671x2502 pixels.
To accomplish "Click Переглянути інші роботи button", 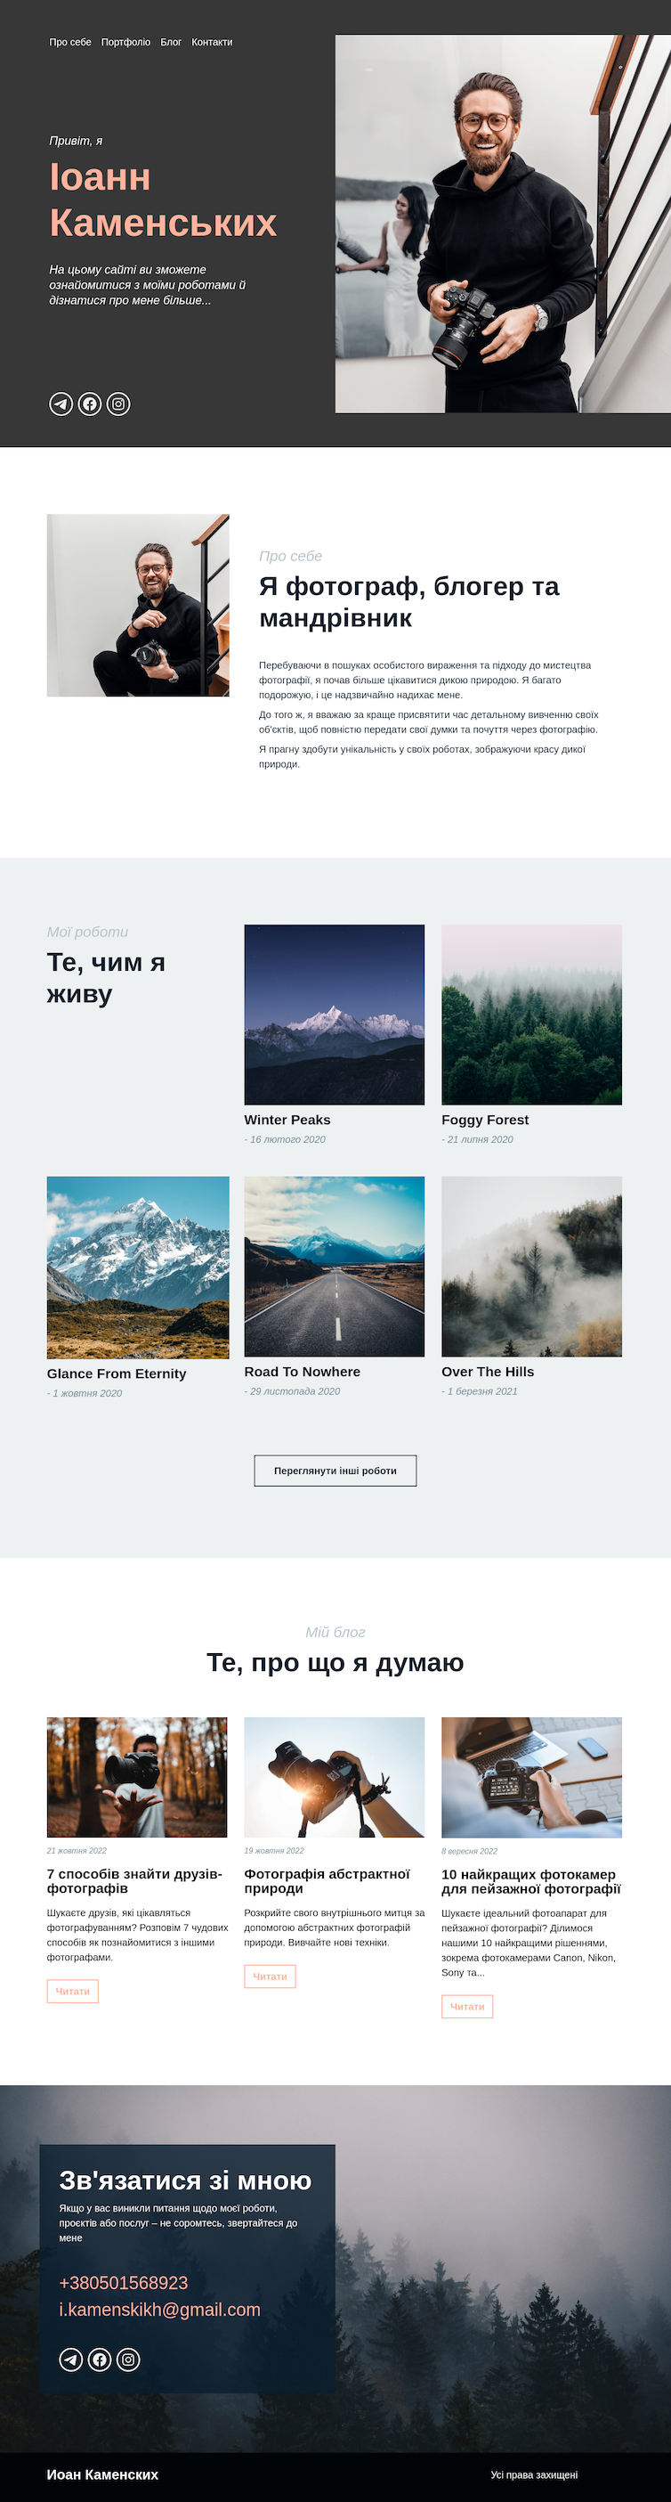I will pyautogui.click(x=335, y=1471).
